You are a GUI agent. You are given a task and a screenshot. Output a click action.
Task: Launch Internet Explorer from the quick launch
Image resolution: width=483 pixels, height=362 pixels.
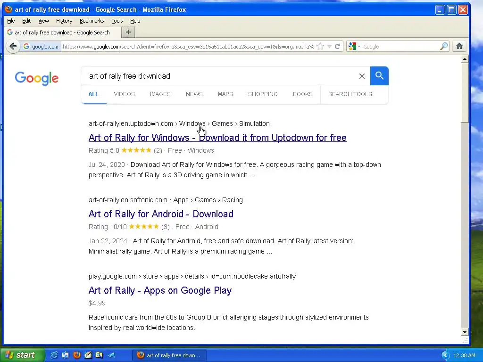(x=54, y=355)
